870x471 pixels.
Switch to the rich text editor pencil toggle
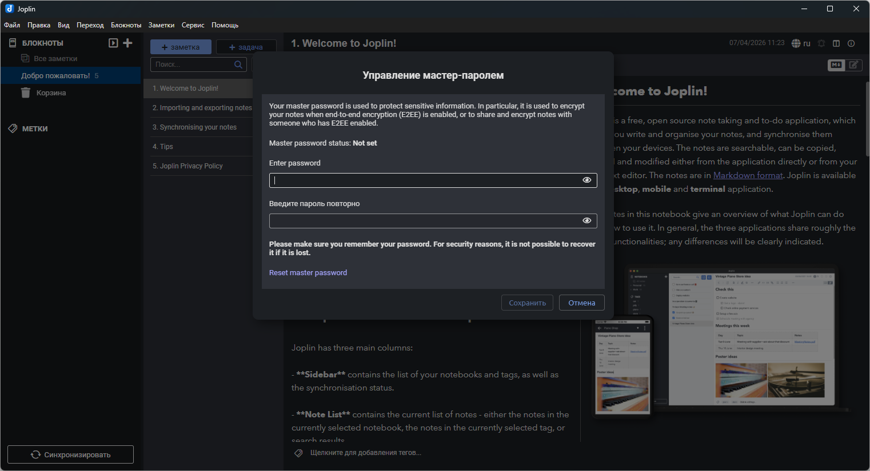tap(853, 65)
